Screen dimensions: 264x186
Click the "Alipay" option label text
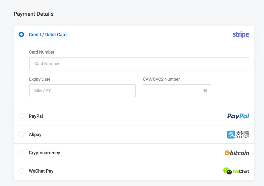coord(35,135)
